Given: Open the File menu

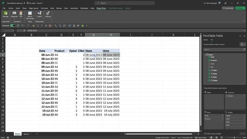Looking at the screenshot, I should [4, 8].
